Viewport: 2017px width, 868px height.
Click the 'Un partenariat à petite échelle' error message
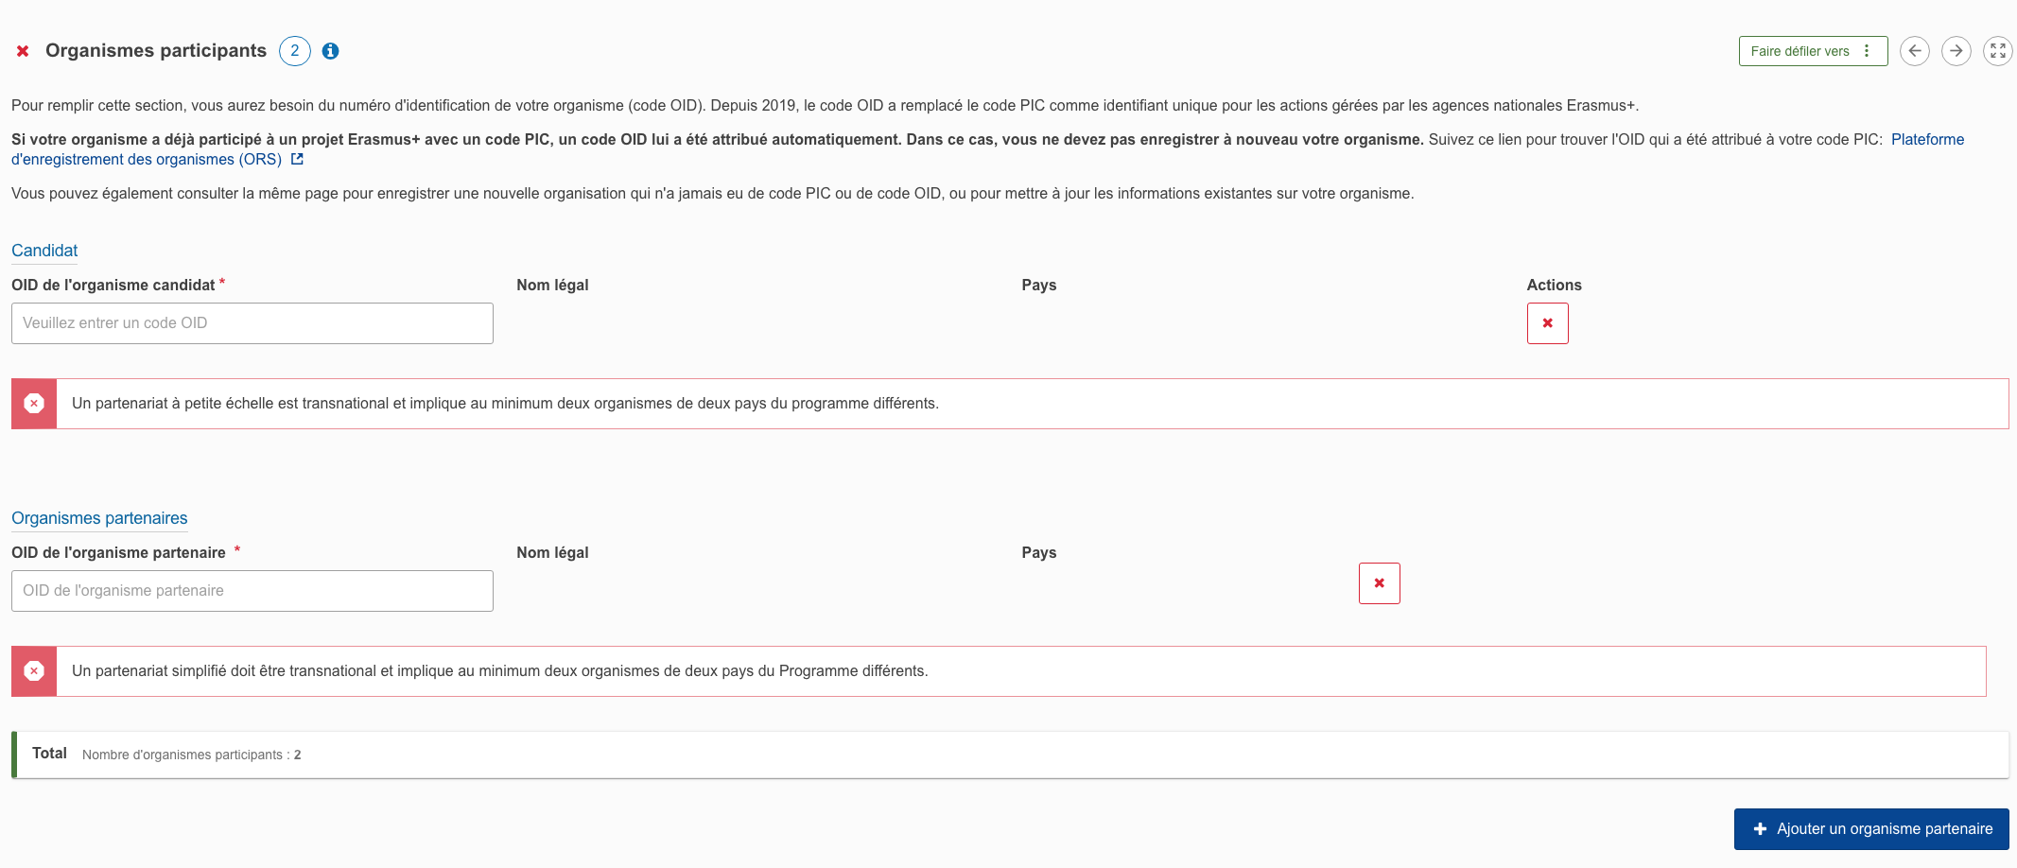[505, 404]
